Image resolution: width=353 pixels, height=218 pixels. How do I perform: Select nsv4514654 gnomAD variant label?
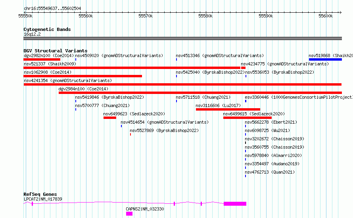pyautogui.click(x=165, y=122)
